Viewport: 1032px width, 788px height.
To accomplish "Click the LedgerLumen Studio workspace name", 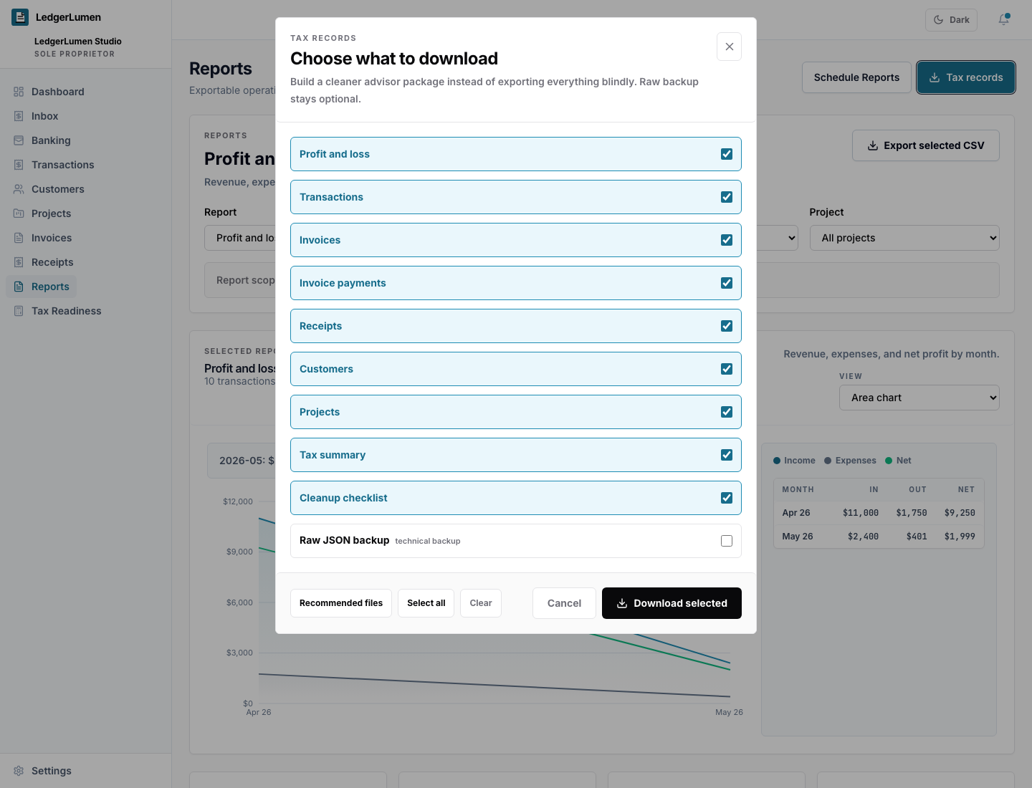I will (x=78, y=42).
